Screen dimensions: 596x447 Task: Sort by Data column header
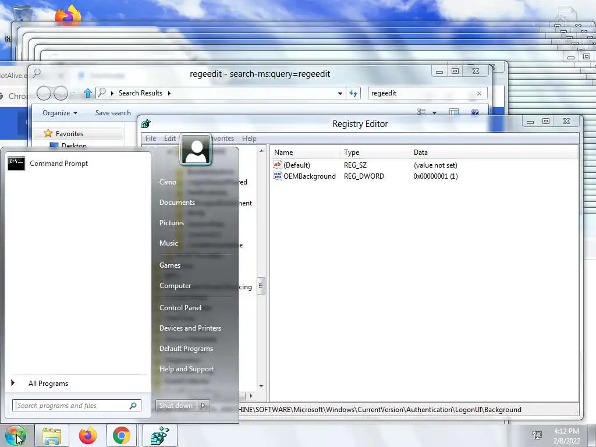(x=494, y=152)
